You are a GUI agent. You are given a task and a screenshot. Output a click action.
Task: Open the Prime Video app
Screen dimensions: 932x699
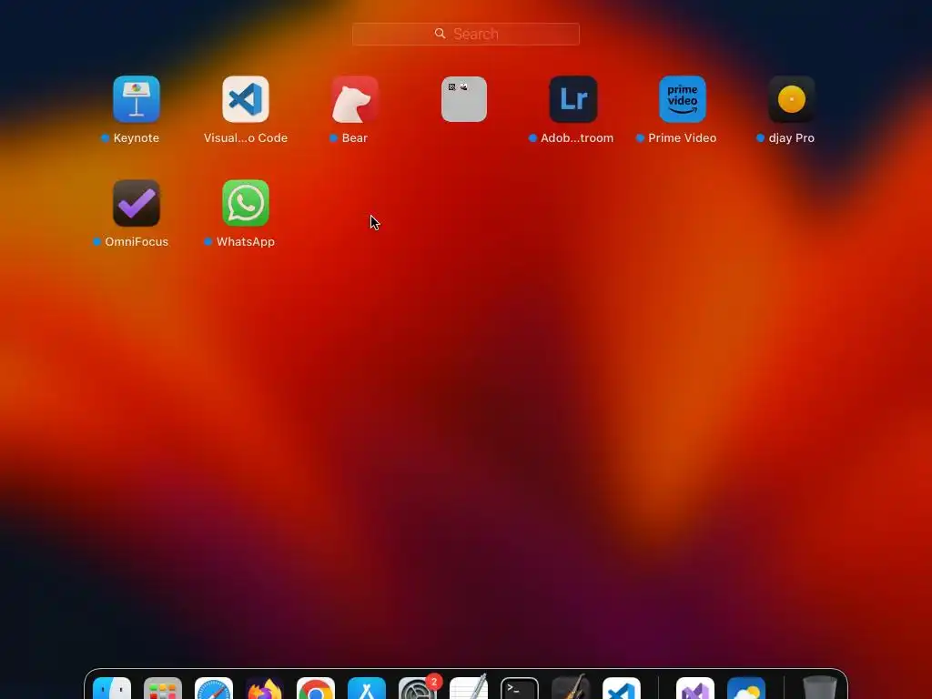coord(683,99)
